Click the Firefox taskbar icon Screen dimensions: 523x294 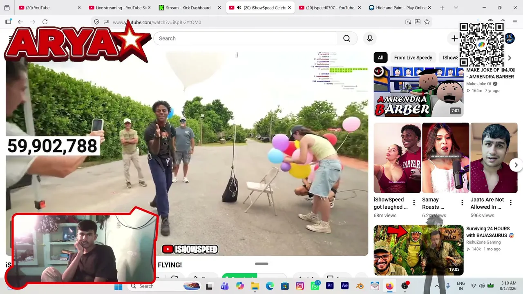point(389,286)
